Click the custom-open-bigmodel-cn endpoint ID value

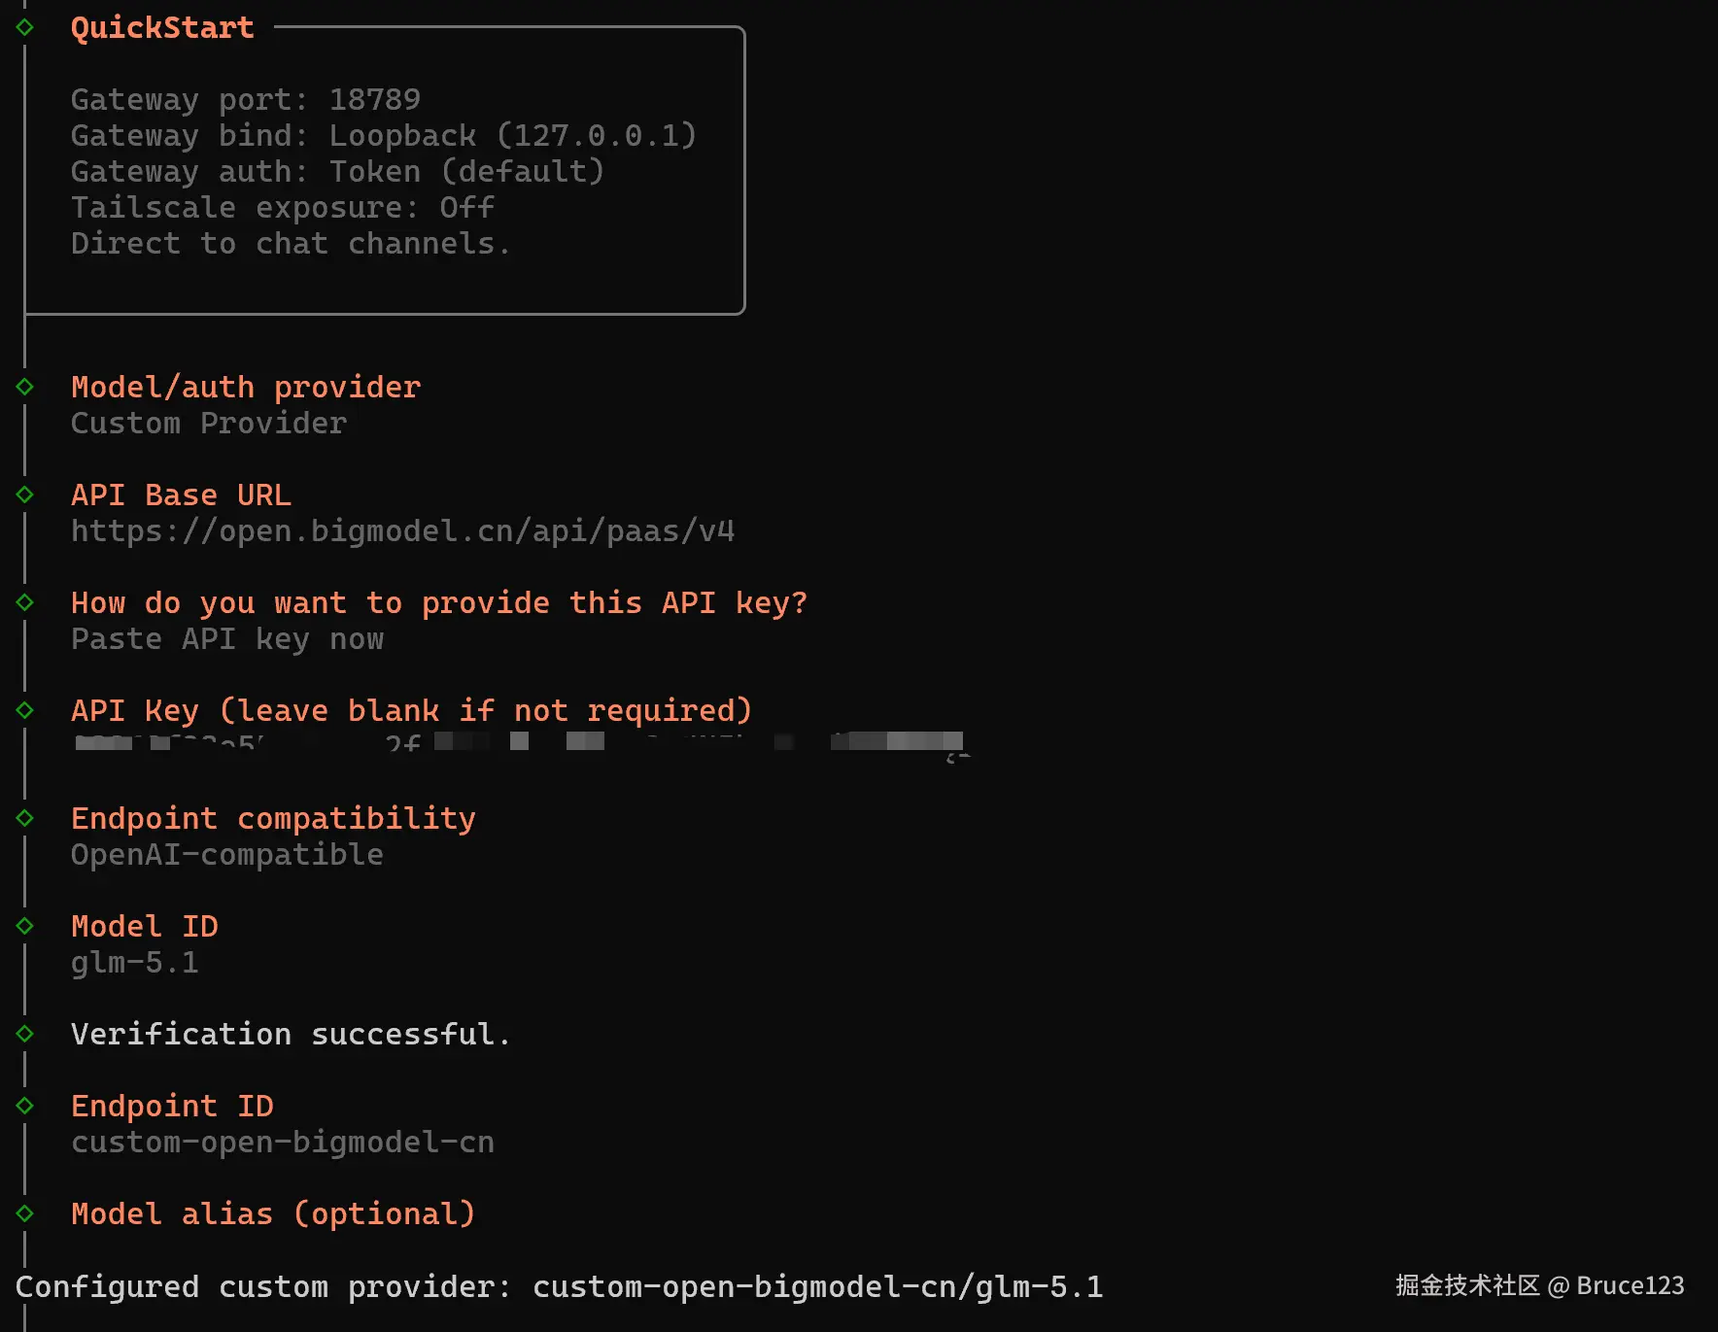(283, 1143)
